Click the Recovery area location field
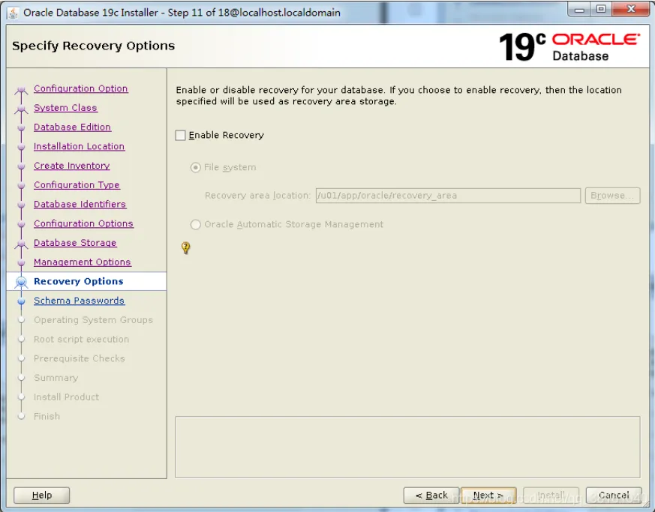655x512 pixels. (x=448, y=196)
